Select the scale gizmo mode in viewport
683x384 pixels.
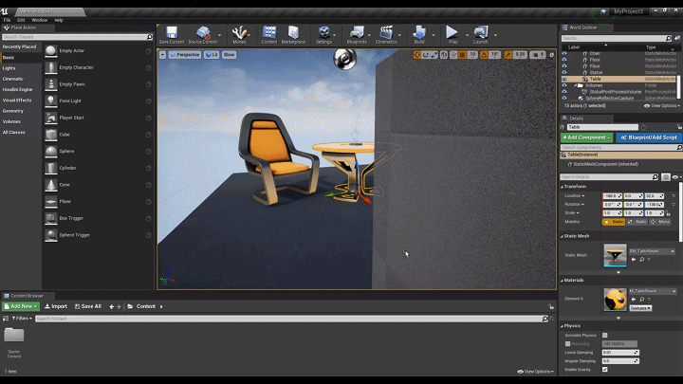tap(434, 55)
